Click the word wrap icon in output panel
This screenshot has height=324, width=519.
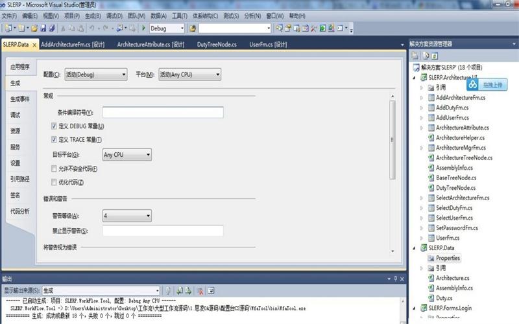tap(211, 290)
